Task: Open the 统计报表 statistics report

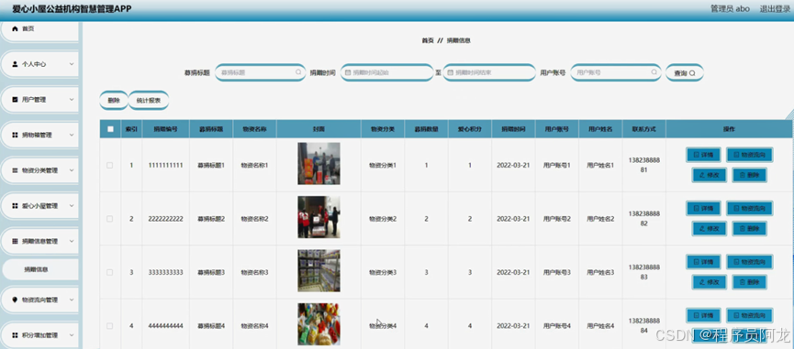Action: click(x=149, y=101)
